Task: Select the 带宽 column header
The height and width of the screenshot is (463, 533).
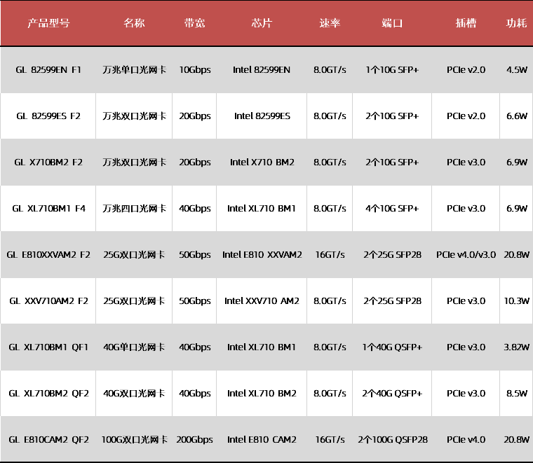Action: (x=194, y=23)
